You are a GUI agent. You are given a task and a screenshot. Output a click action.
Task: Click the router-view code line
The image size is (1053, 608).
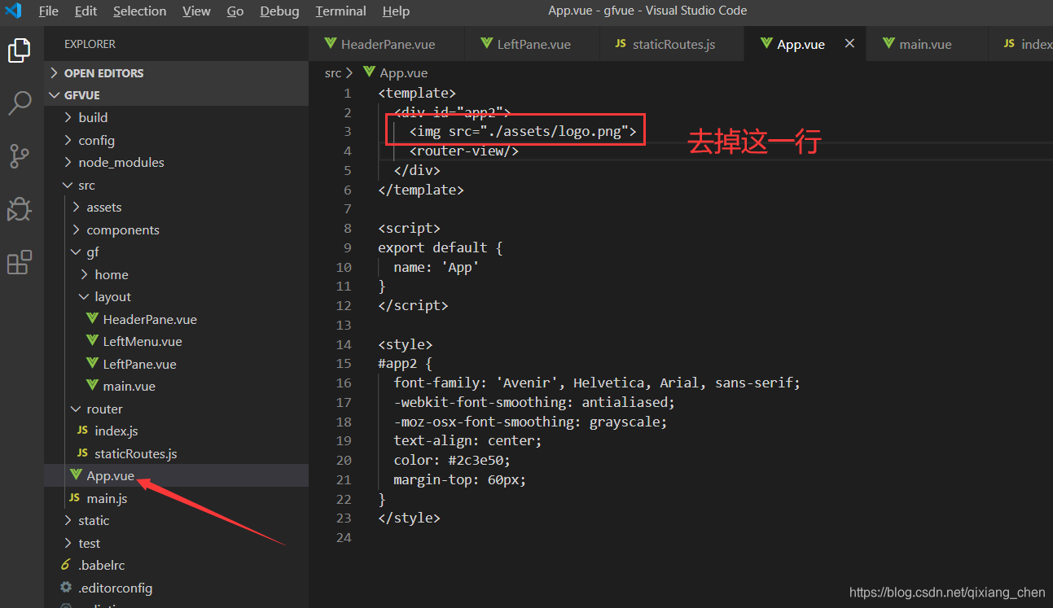click(x=464, y=151)
